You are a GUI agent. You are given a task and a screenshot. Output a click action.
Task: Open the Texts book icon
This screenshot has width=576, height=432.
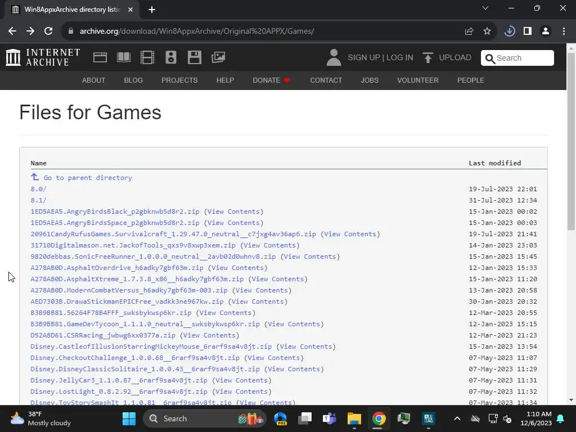(x=123, y=57)
